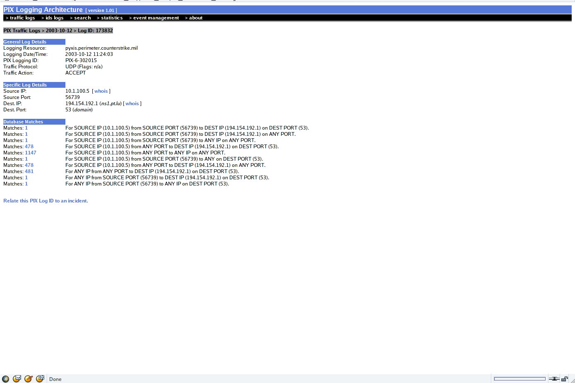This screenshot has height=383, width=575.
Task: Open the first Matches: 1 link
Action: [x=26, y=128]
